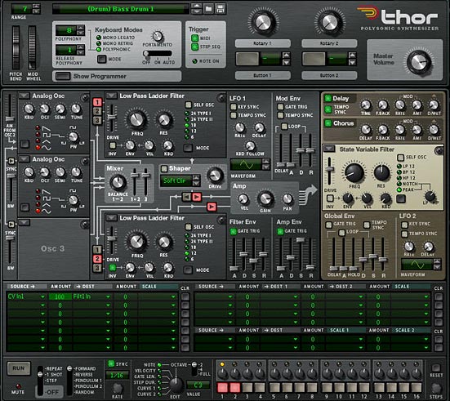The height and width of the screenshot is (401, 450).
Task: Select MONO RETRIG keyboard mode
Action: coord(99,43)
